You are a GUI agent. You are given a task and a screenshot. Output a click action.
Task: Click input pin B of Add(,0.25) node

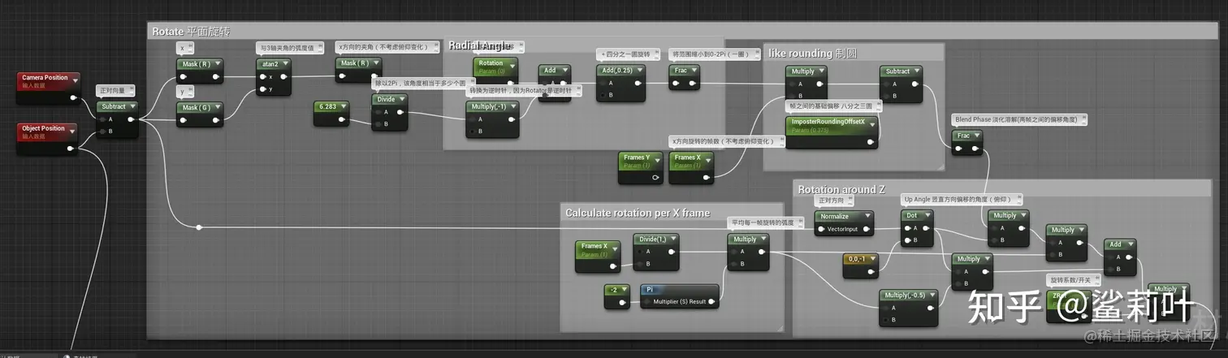click(x=601, y=95)
